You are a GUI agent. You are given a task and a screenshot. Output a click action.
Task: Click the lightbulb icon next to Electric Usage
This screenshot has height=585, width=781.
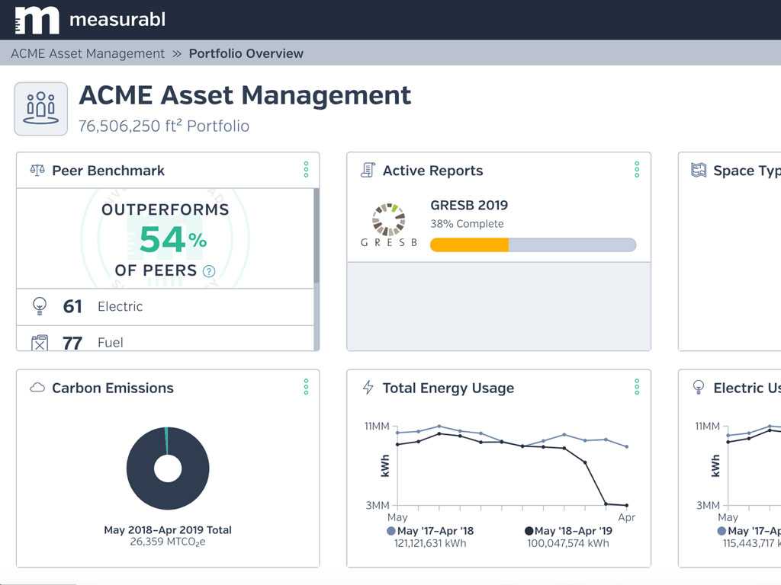coord(699,388)
